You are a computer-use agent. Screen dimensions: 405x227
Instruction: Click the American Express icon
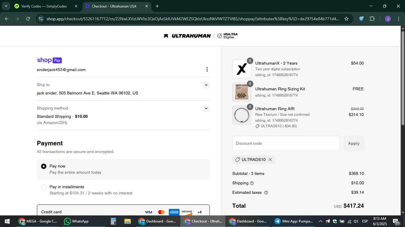pos(174,212)
